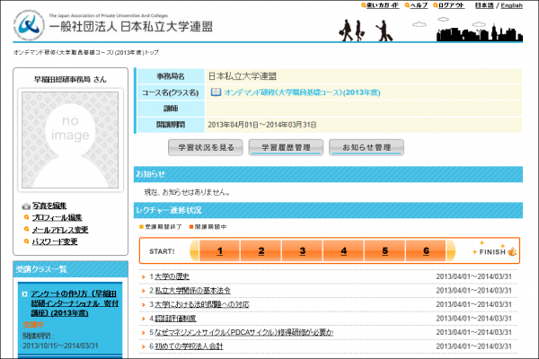Click the 日本私立大学連盟 office name value
The image size is (539, 359).
243,76
